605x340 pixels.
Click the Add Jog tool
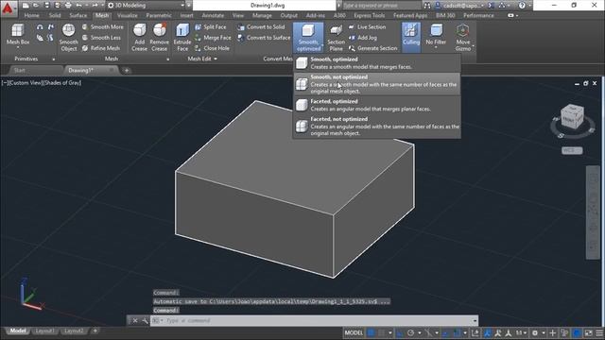[363, 38]
